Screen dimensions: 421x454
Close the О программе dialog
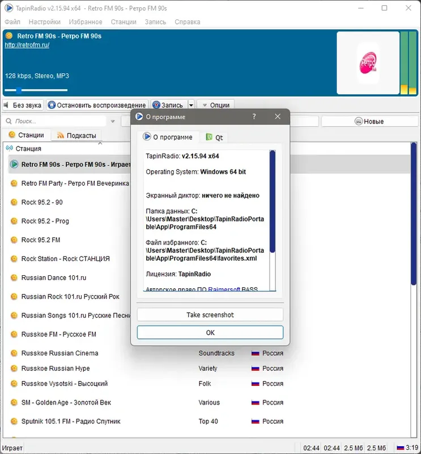pos(278,116)
